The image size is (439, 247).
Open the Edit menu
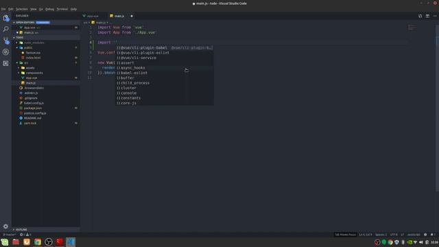click(11, 9)
